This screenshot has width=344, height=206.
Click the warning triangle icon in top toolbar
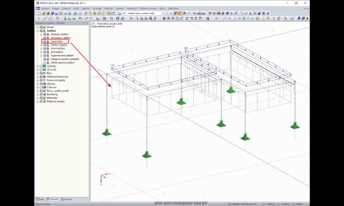[250, 14]
